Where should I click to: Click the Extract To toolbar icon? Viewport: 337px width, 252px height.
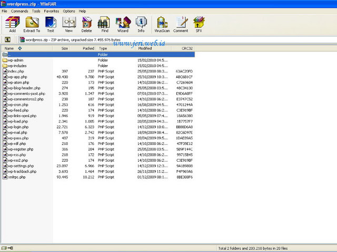click(32, 24)
